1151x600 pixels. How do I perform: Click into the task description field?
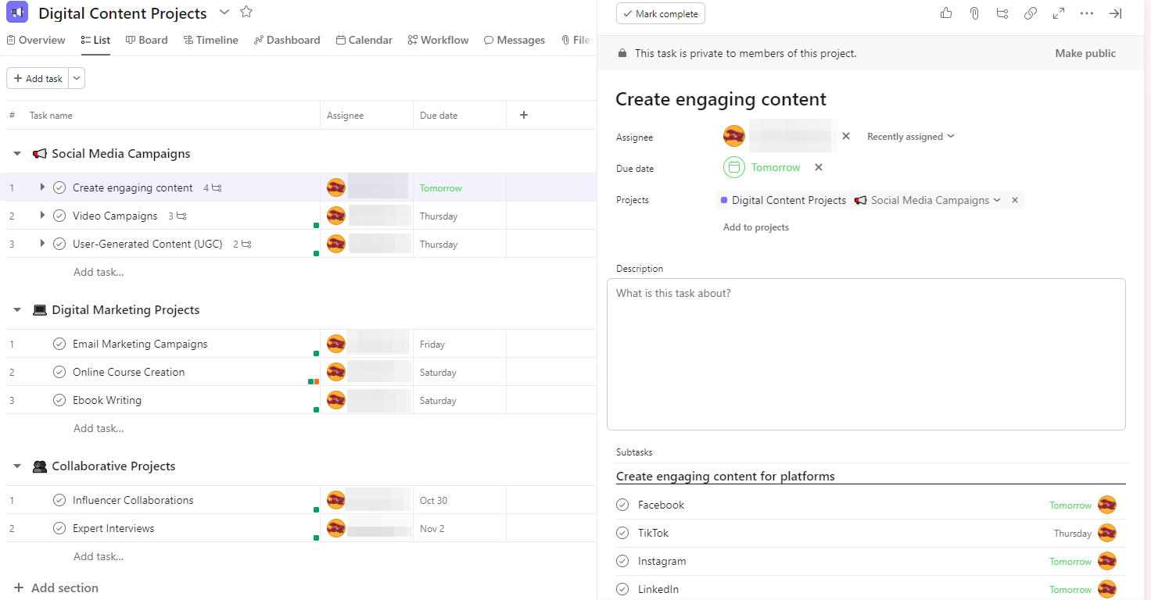866,354
